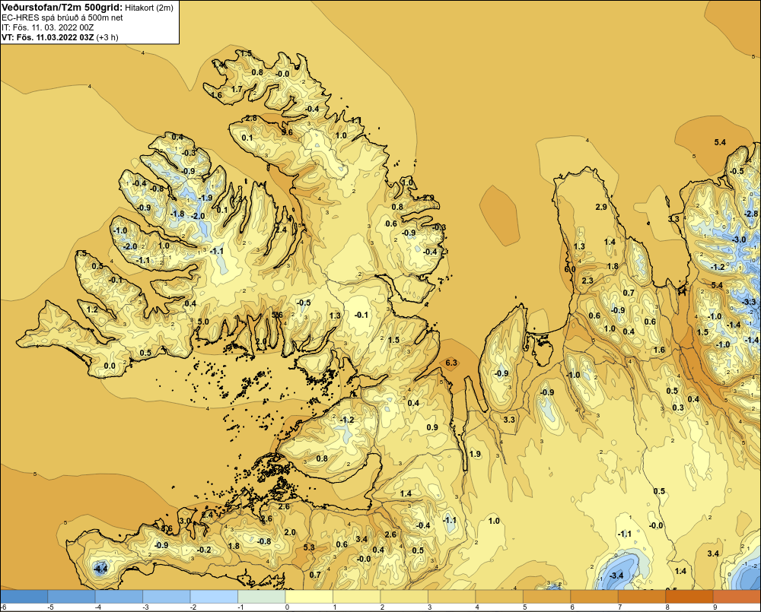Select the -0.2 temperature label

point(204,550)
